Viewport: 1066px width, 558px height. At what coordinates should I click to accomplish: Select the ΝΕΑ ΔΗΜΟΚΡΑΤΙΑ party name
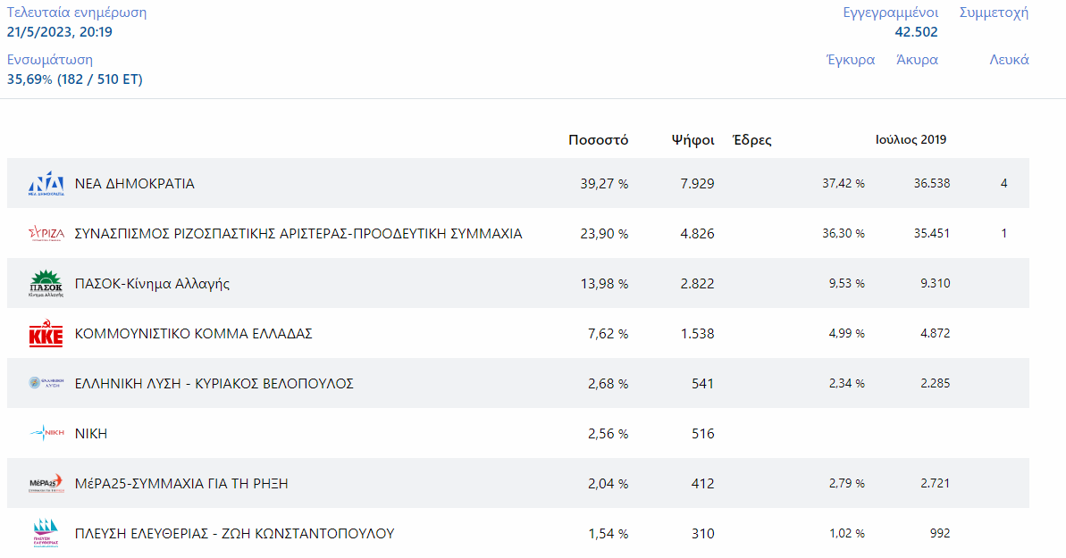pyautogui.click(x=134, y=184)
